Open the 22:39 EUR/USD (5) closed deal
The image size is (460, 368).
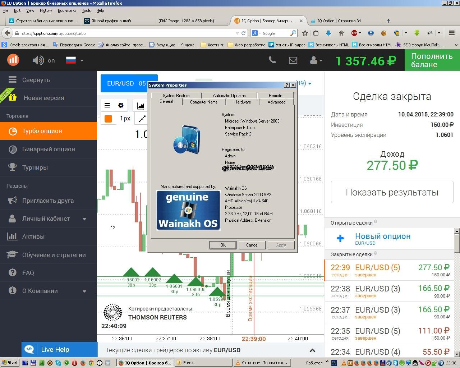pyautogui.click(x=390, y=270)
